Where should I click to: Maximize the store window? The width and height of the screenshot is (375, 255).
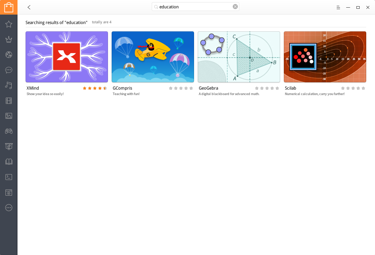point(358,7)
